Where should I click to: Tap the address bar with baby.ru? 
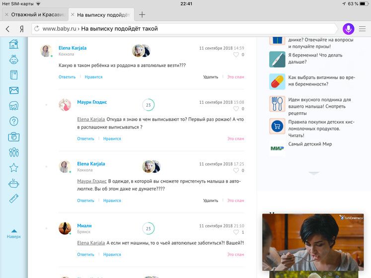184,29
